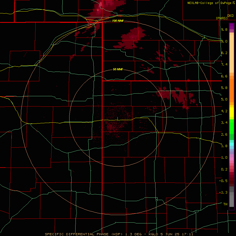Click the bright yellow segment of the color bar
This screenshot has height=236, width=236.
pyautogui.click(x=232, y=112)
